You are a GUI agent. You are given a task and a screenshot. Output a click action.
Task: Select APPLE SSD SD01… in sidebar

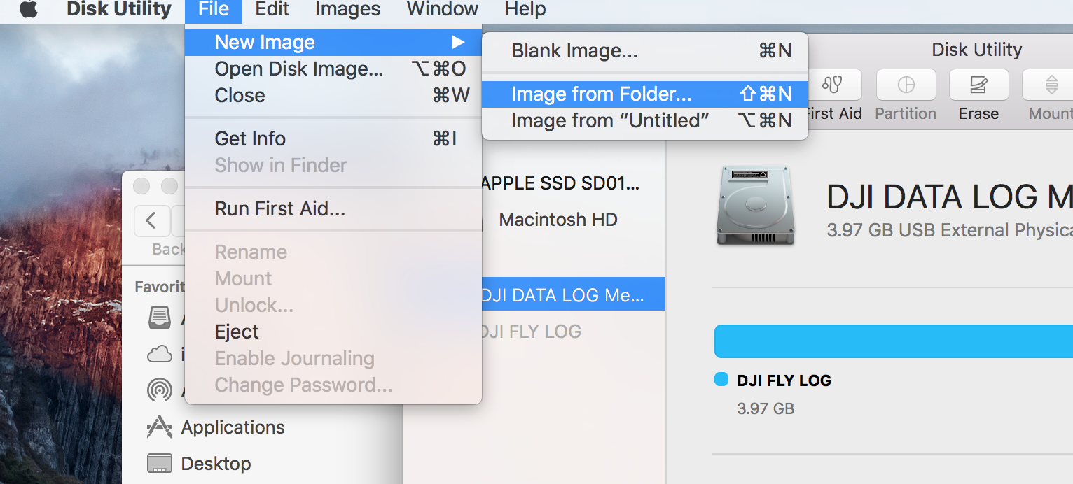(560, 184)
